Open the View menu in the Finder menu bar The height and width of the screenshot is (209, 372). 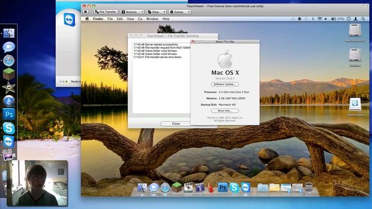coord(130,19)
